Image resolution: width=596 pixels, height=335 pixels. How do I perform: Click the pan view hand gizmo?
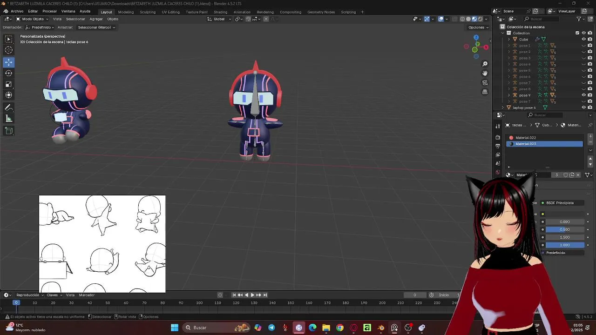pyautogui.click(x=485, y=73)
